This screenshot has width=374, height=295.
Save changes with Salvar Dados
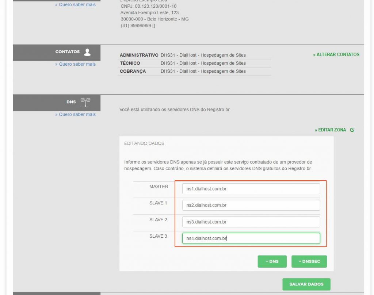[306, 284]
